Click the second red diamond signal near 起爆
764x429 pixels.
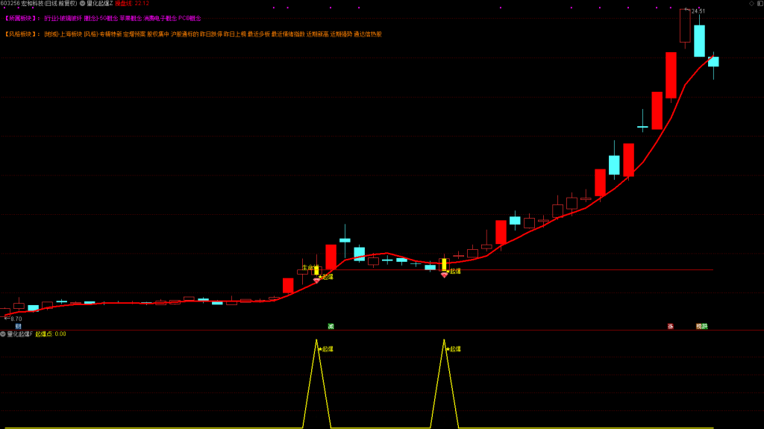point(444,275)
